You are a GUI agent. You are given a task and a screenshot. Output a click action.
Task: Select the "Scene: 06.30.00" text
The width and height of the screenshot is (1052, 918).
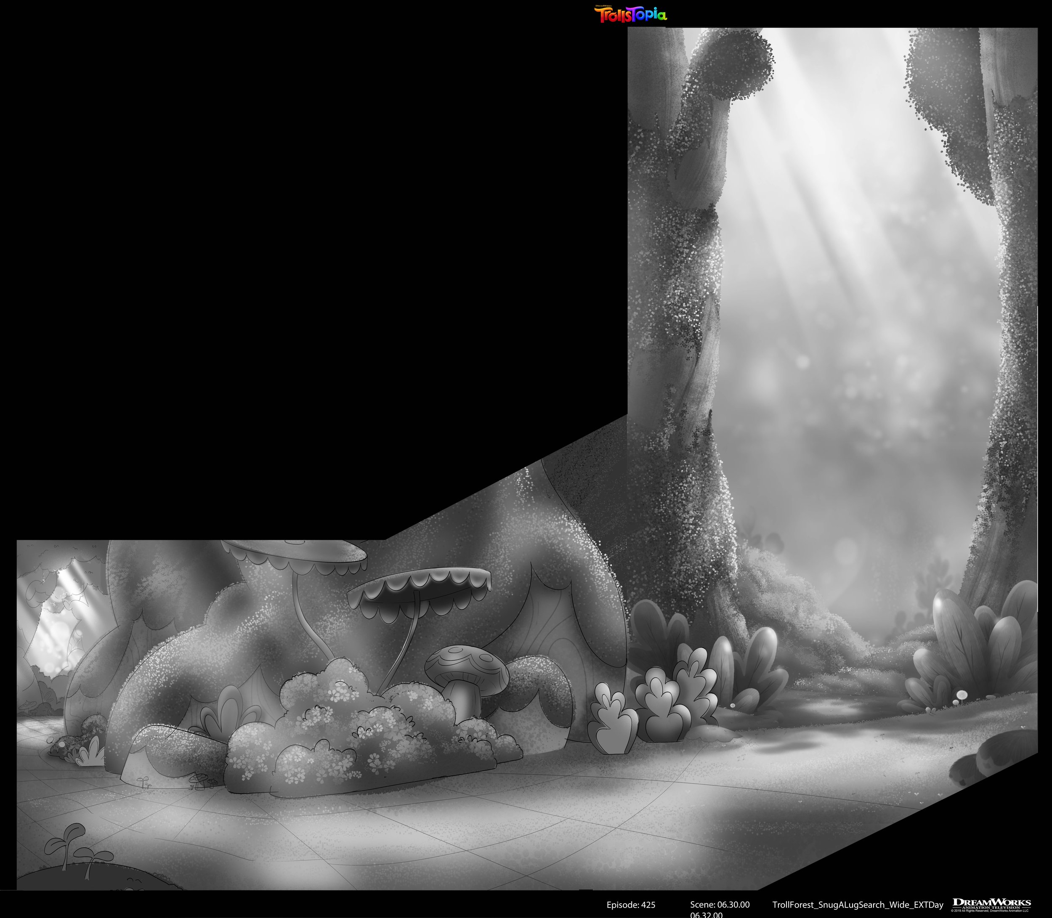(720, 905)
